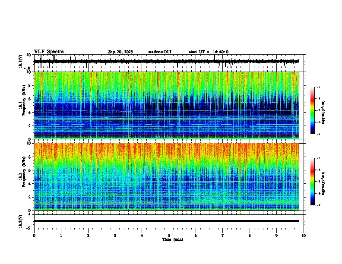
Task: Click the "ch.3(V)" axis label
Action: point(21,221)
